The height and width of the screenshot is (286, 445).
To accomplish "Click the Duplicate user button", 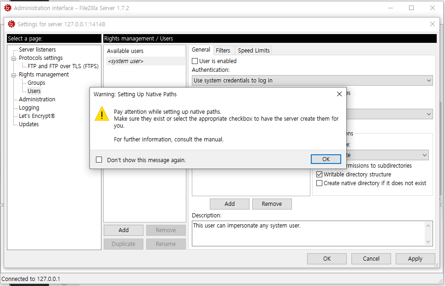I will (x=124, y=244).
